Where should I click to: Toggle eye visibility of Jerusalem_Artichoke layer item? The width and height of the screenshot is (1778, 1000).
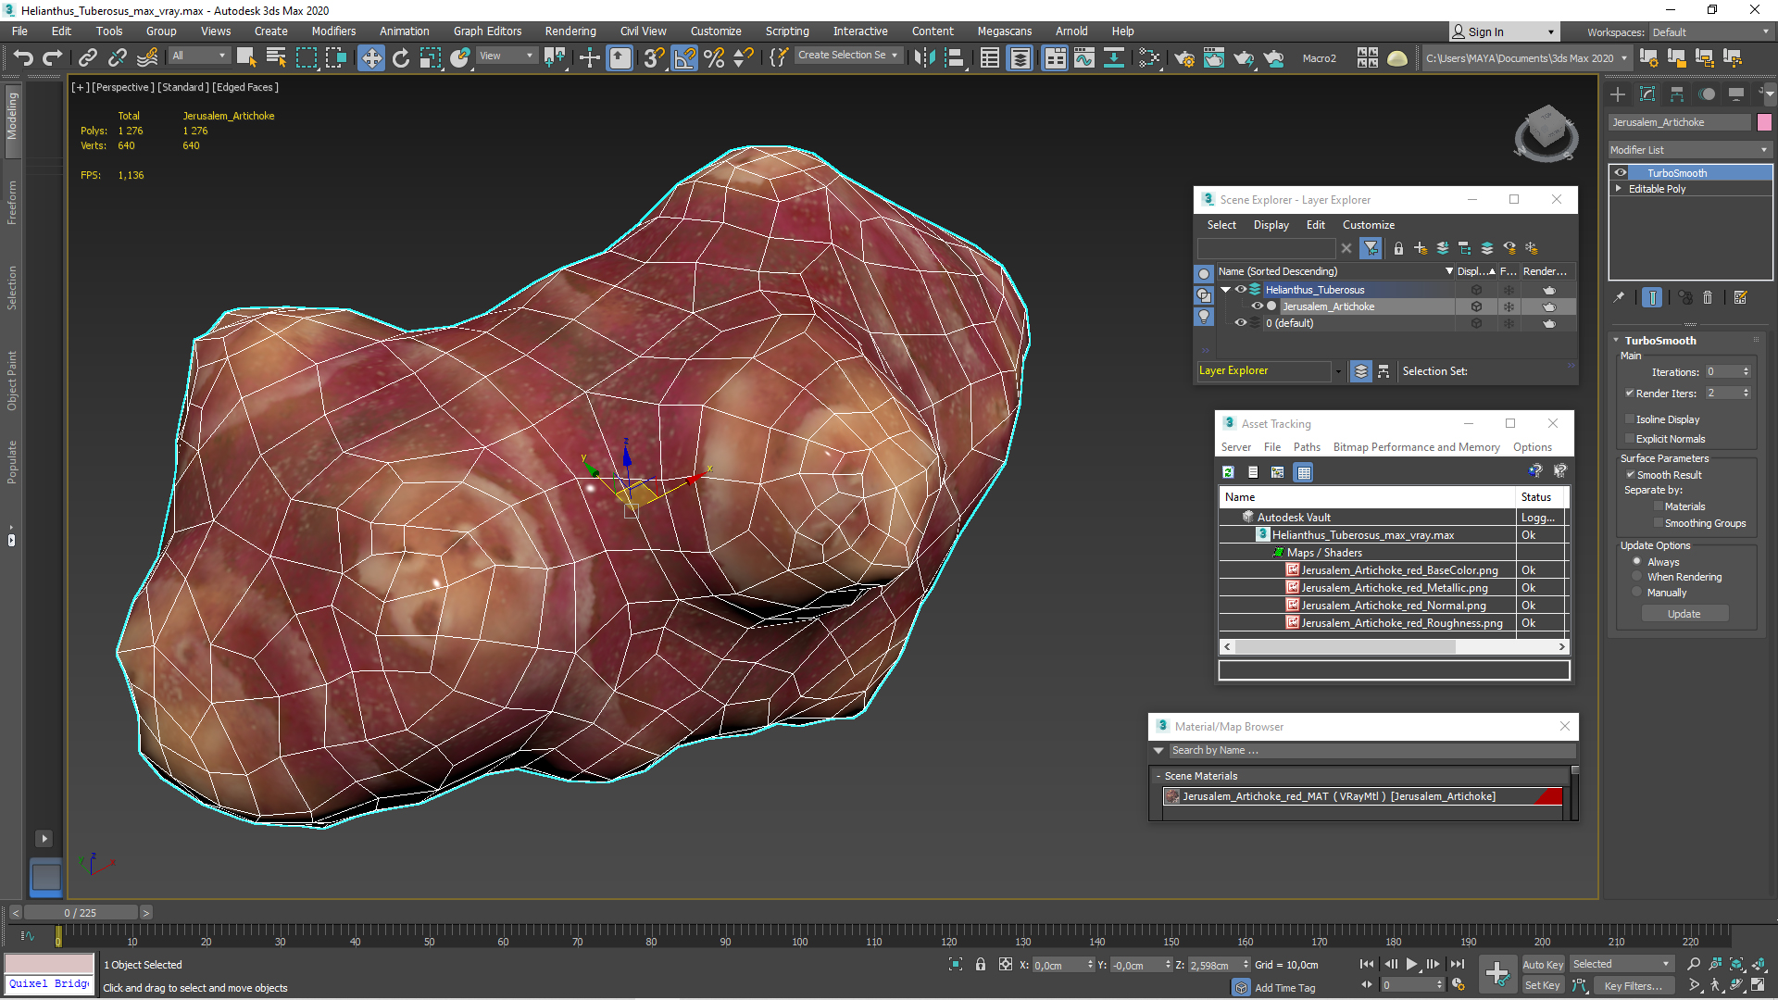tap(1258, 306)
